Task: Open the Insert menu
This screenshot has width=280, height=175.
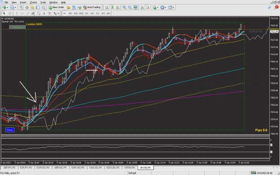Action: [x=23, y=3]
